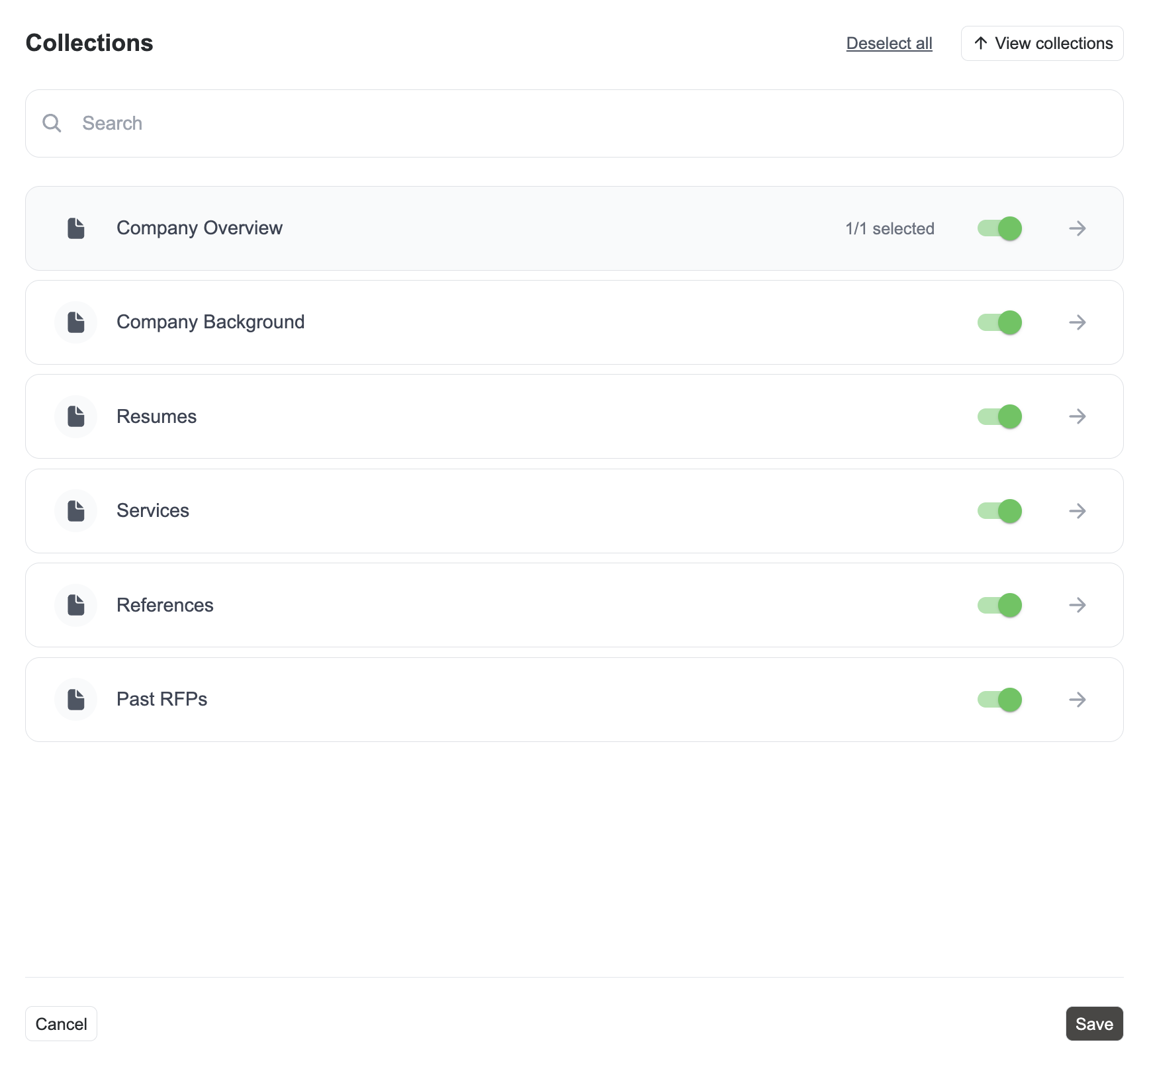Select the Company Background row label
This screenshot has width=1149, height=1067.
click(210, 322)
